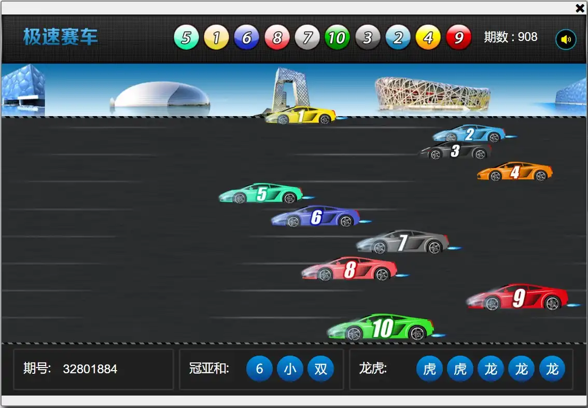The height and width of the screenshot is (408, 588).
Task: Click the red number 9 result ball
Action: tap(458, 38)
